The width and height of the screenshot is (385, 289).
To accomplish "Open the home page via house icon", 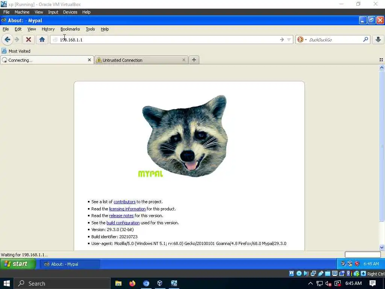I will coord(42,40).
